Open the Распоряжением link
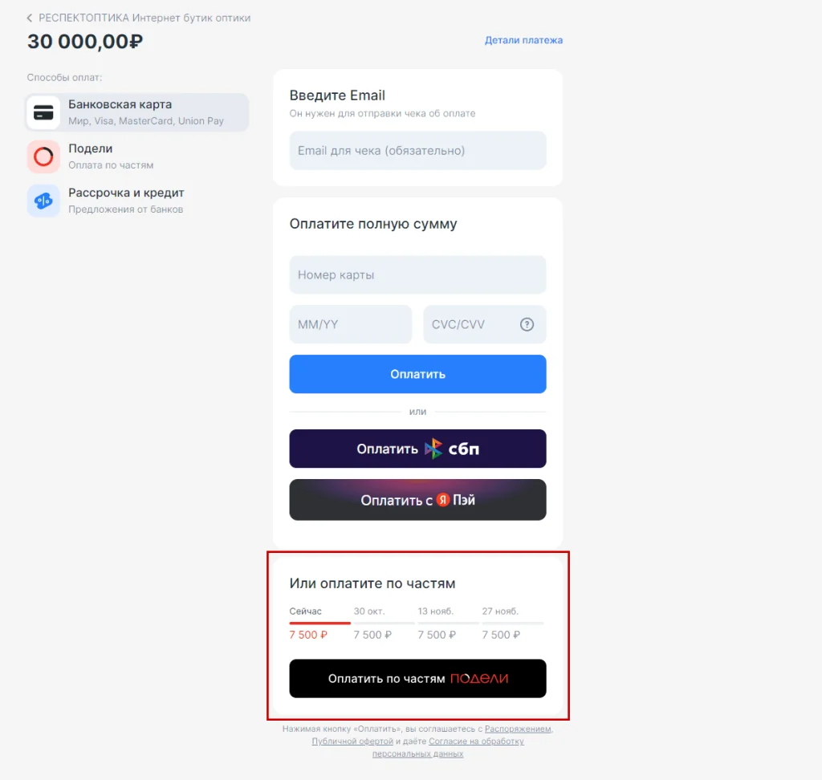Image resolution: width=822 pixels, height=780 pixels. pyautogui.click(x=518, y=729)
